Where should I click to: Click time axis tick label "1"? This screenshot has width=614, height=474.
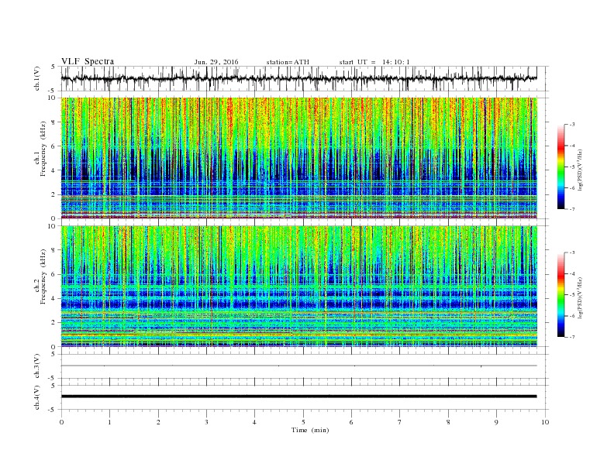point(110,422)
